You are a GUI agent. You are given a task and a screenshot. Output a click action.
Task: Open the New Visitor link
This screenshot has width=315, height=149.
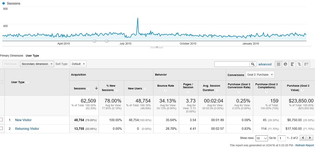click(x=23, y=120)
